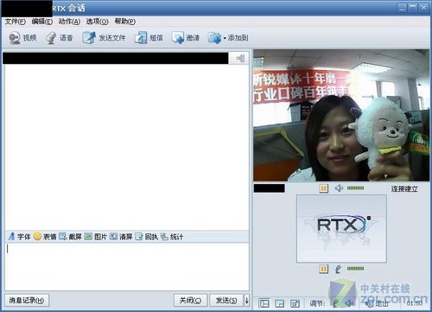The image size is (432, 312).
Task: Click the 发送文件 send file icon
Action: click(89, 38)
